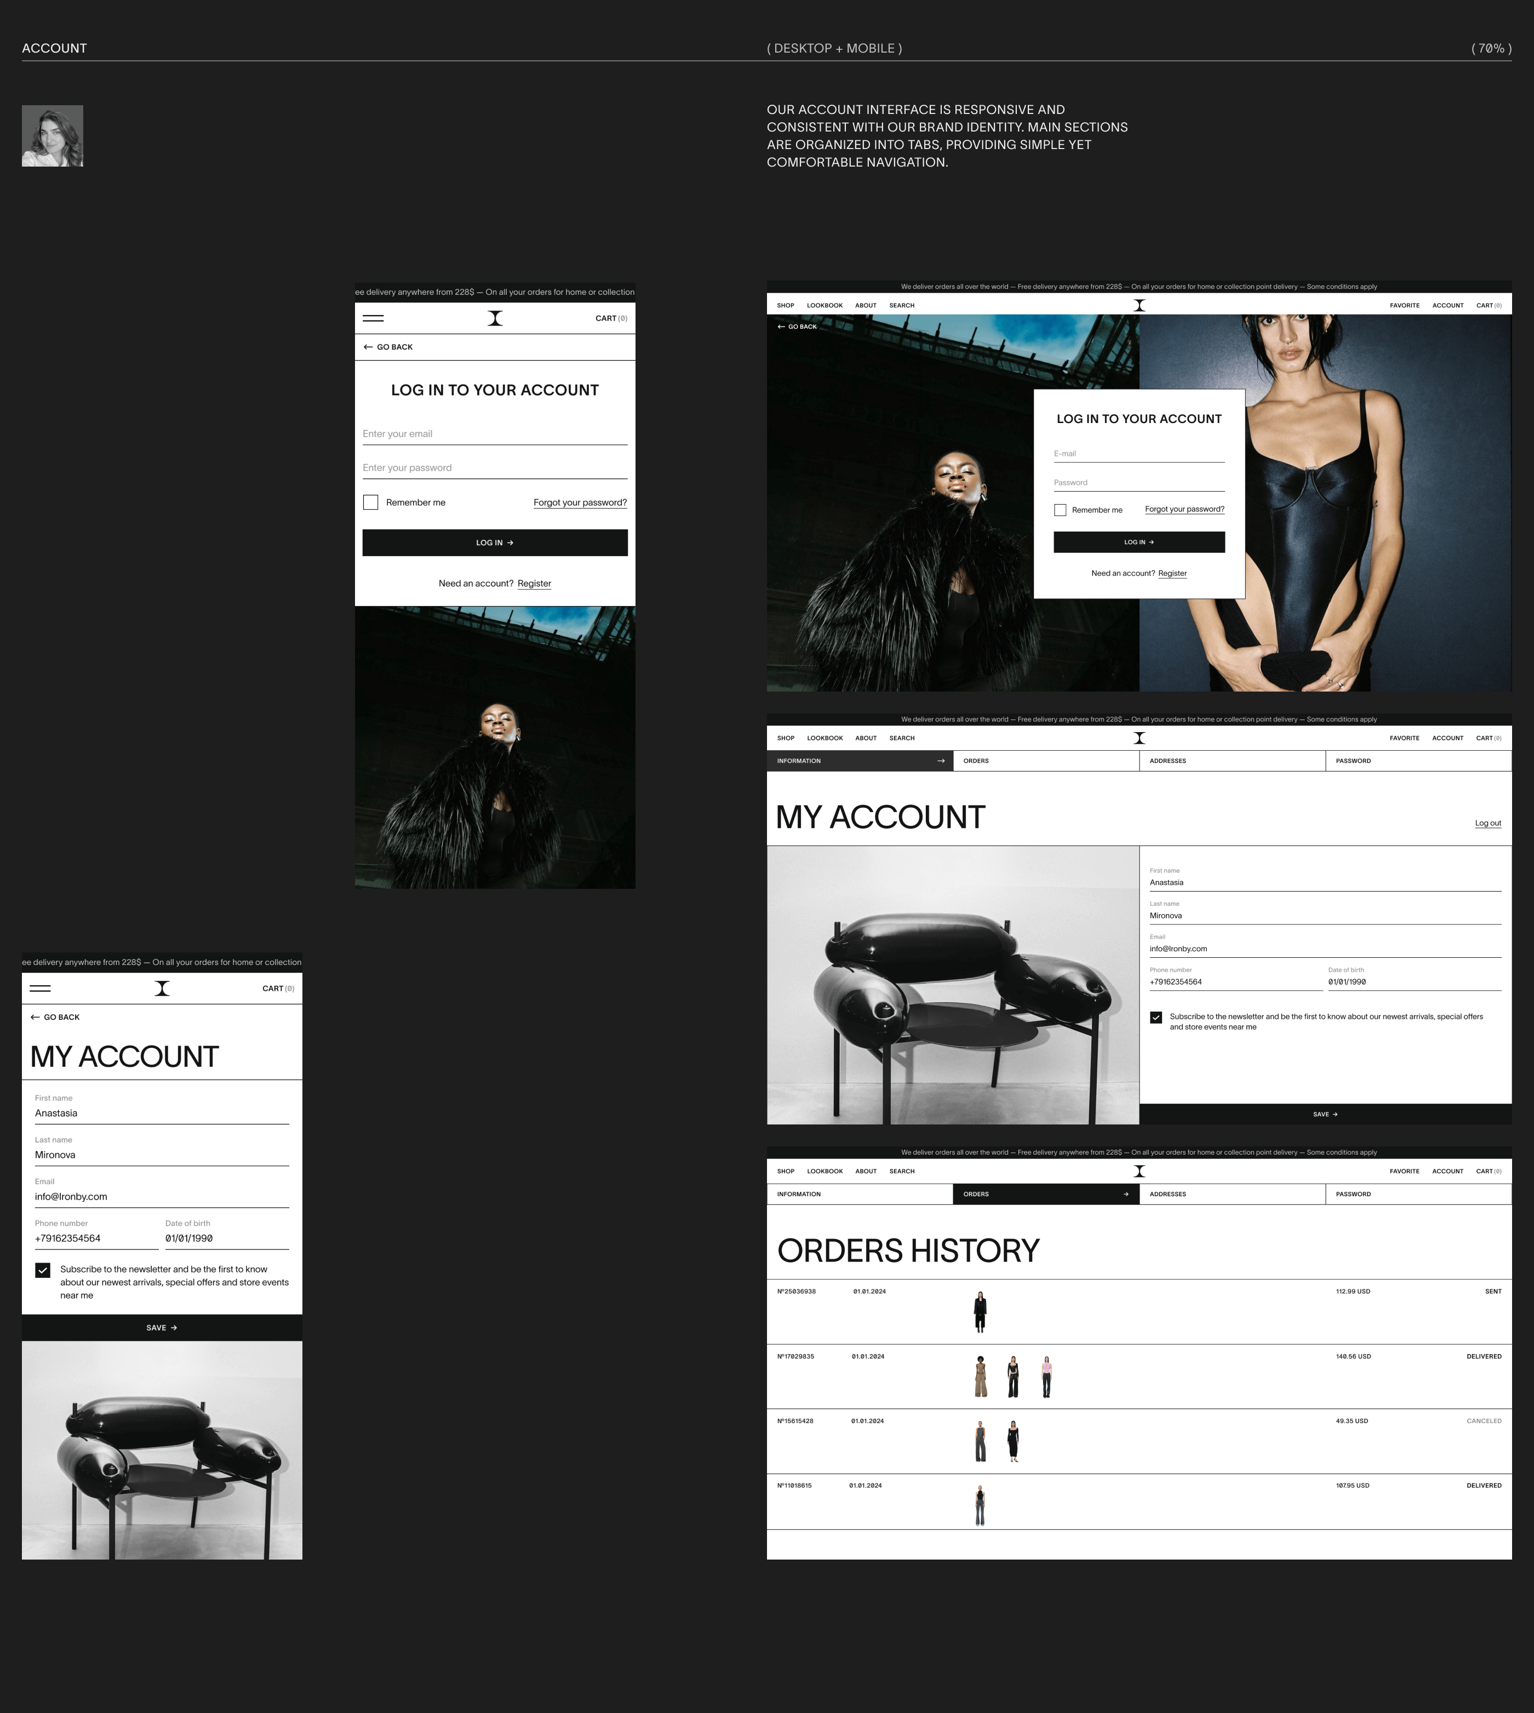Click the profile avatar photo at top left

pos(52,136)
